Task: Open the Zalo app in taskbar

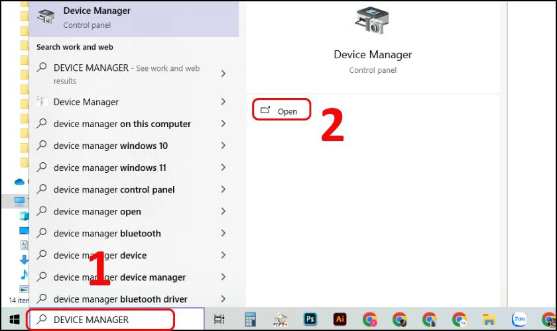Action: pyautogui.click(x=519, y=320)
